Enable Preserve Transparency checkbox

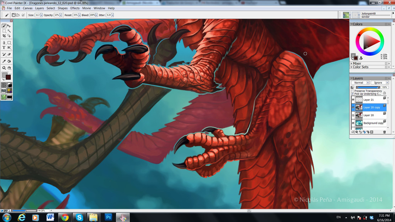353,91
